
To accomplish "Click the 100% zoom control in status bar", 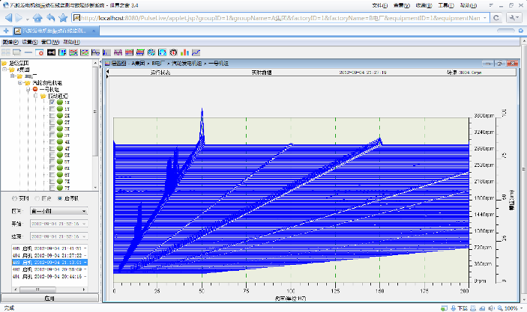I will (x=511, y=308).
